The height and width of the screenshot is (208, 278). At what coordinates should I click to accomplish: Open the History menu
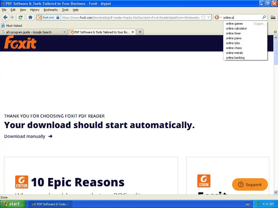point(35,10)
